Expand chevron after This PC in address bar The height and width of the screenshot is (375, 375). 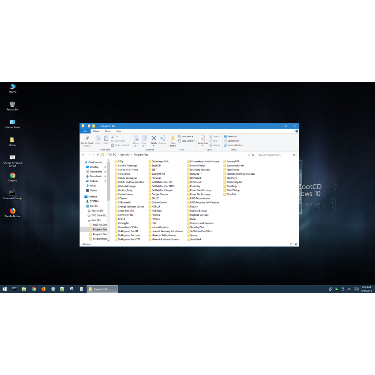tap(118, 155)
